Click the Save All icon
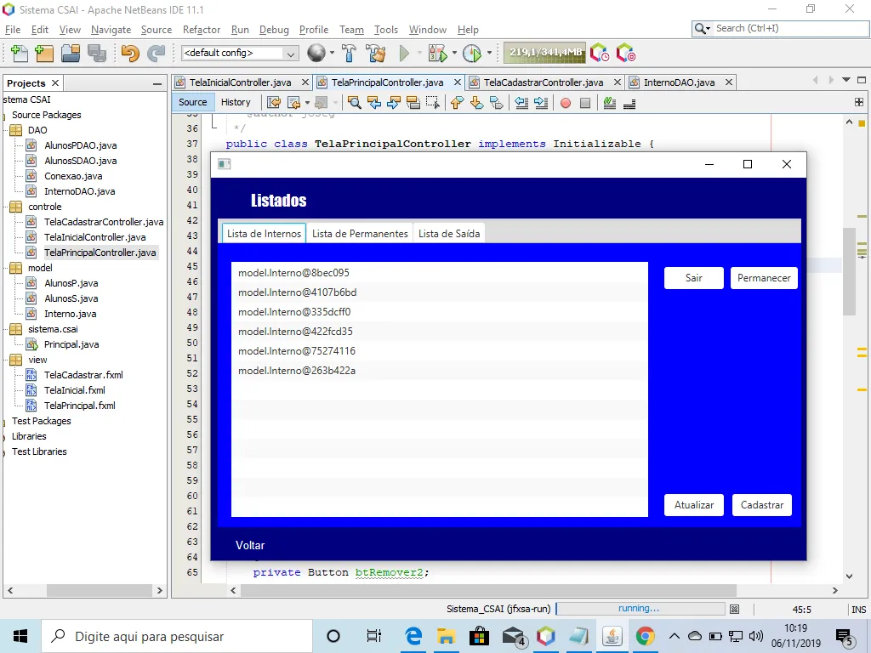The image size is (871, 653). (x=97, y=54)
